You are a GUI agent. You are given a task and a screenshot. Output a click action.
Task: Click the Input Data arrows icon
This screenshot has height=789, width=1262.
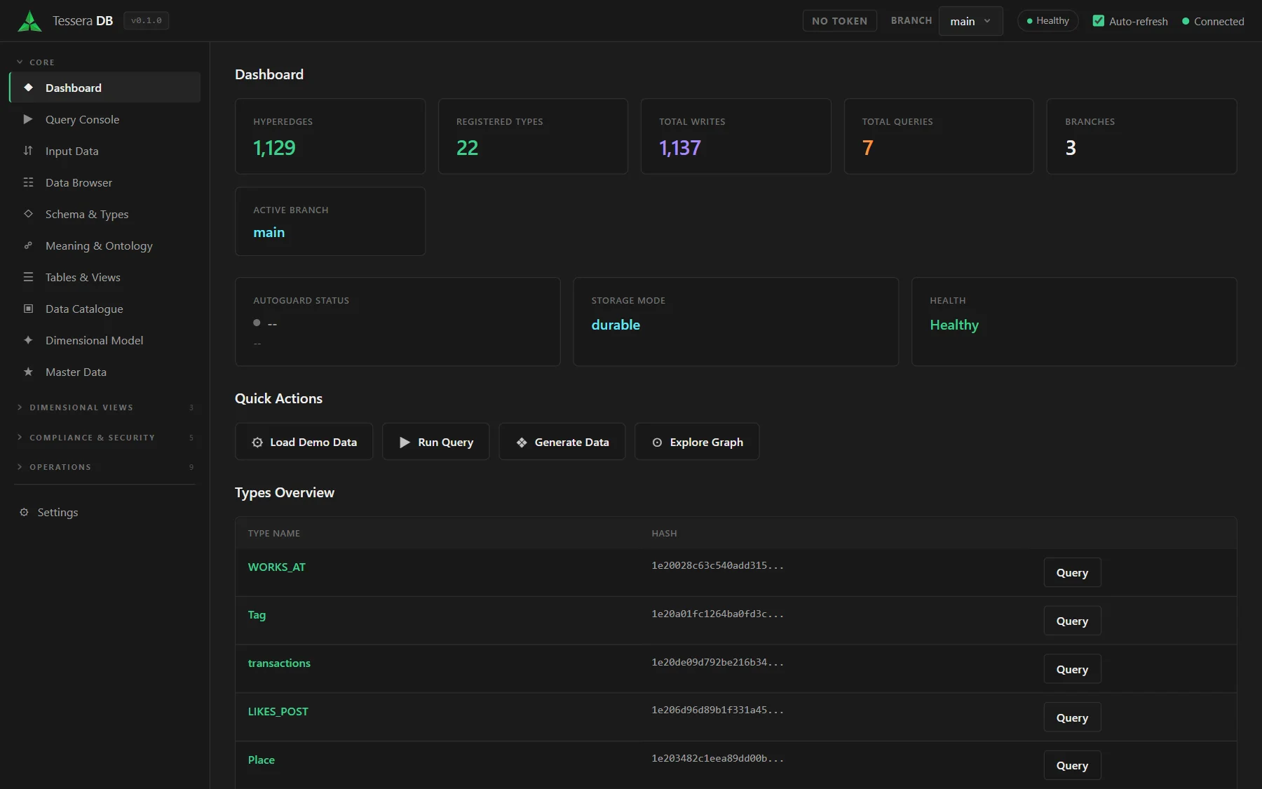coord(28,151)
